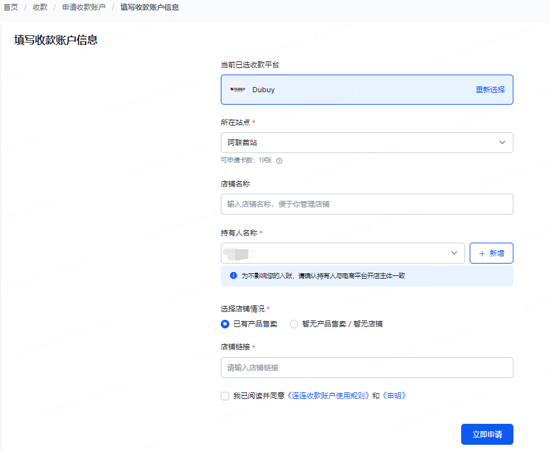Open the 所在站点 dropdown showing 阿联酋站

click(x=366, y=143)
